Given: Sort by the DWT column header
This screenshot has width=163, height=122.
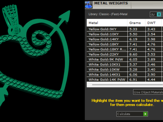Looking at the screenshot, I should tap(153, 23).
